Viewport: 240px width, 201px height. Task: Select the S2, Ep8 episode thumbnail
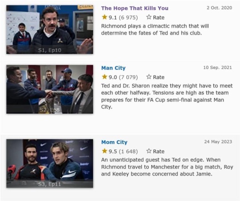pos(50,89)
